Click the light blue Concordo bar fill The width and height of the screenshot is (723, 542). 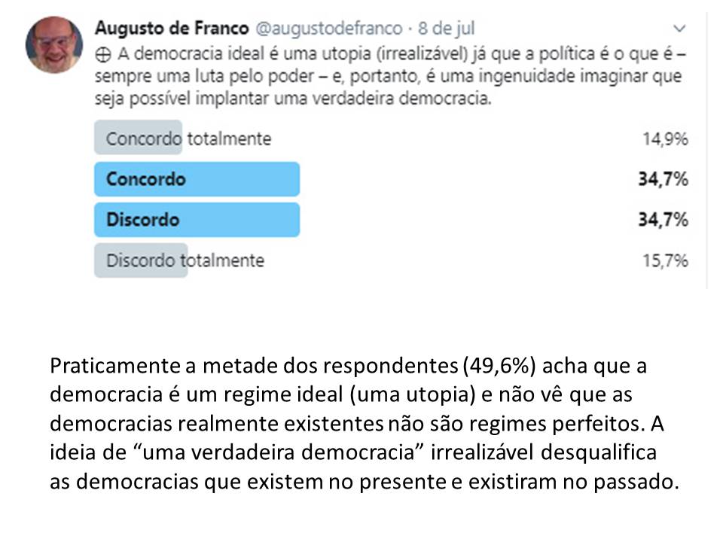click(197, 179)
